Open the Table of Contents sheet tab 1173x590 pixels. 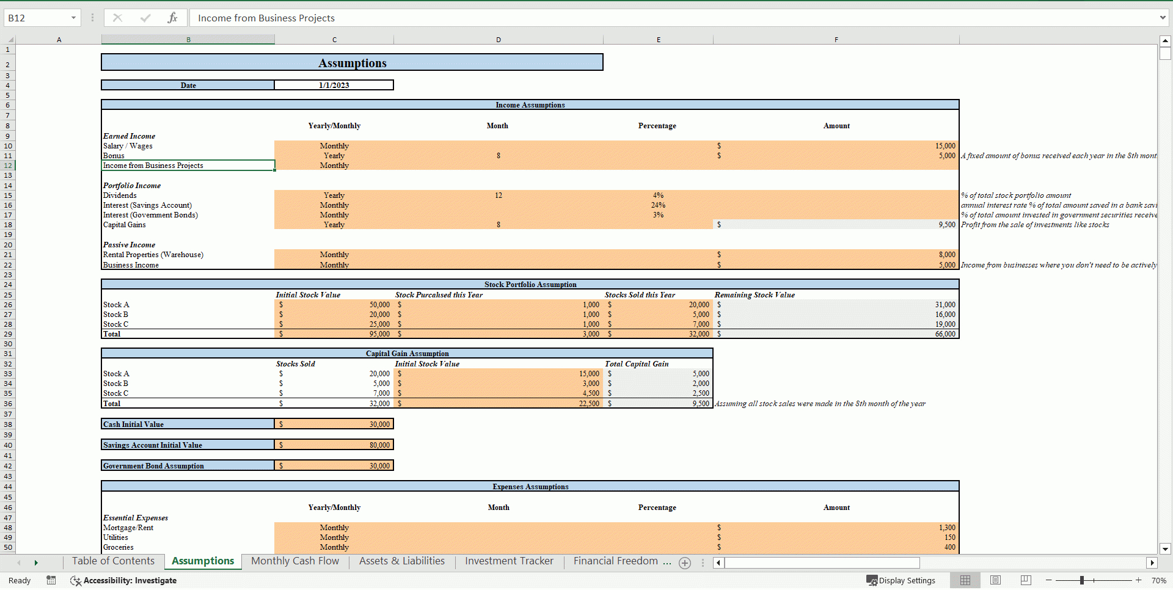(113, 561)
